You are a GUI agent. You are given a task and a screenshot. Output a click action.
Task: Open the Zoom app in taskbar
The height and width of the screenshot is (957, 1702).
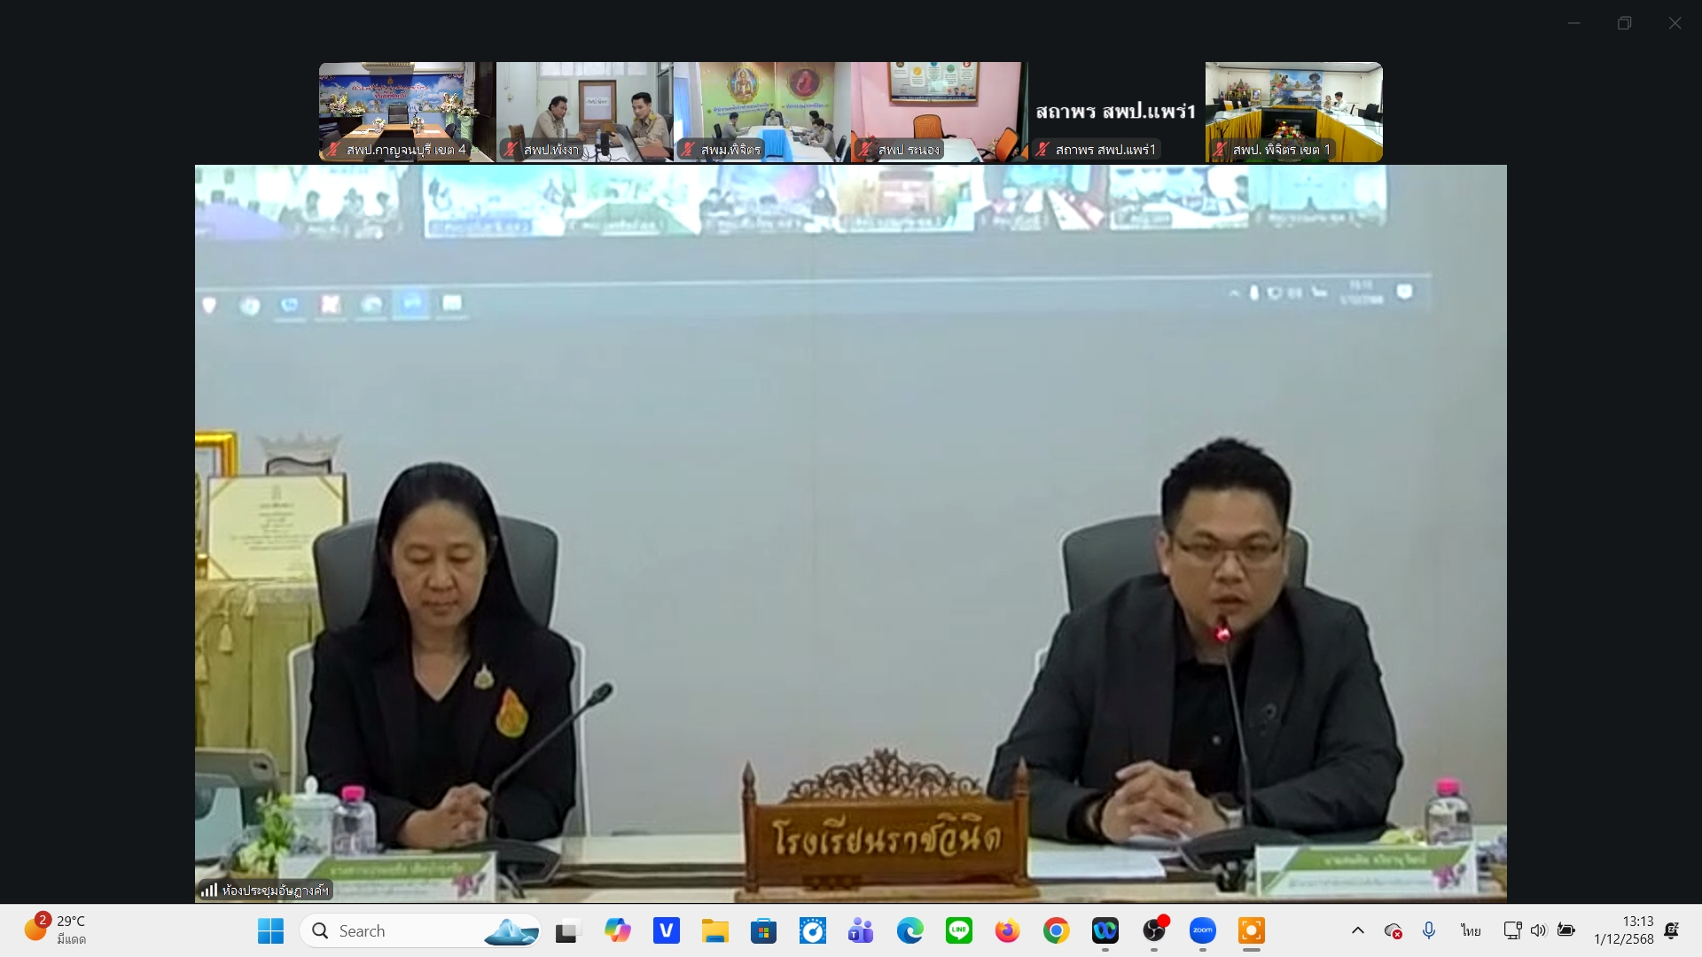tap(1202, 930)
